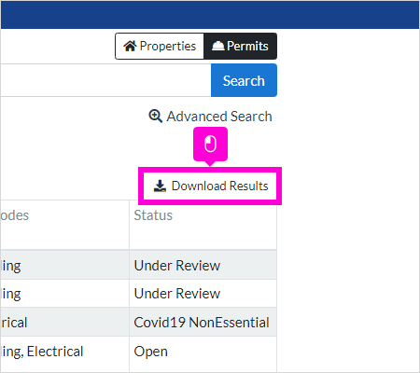Click the blue Search button
Screen dimensions: 420x373
pos(244,80)
